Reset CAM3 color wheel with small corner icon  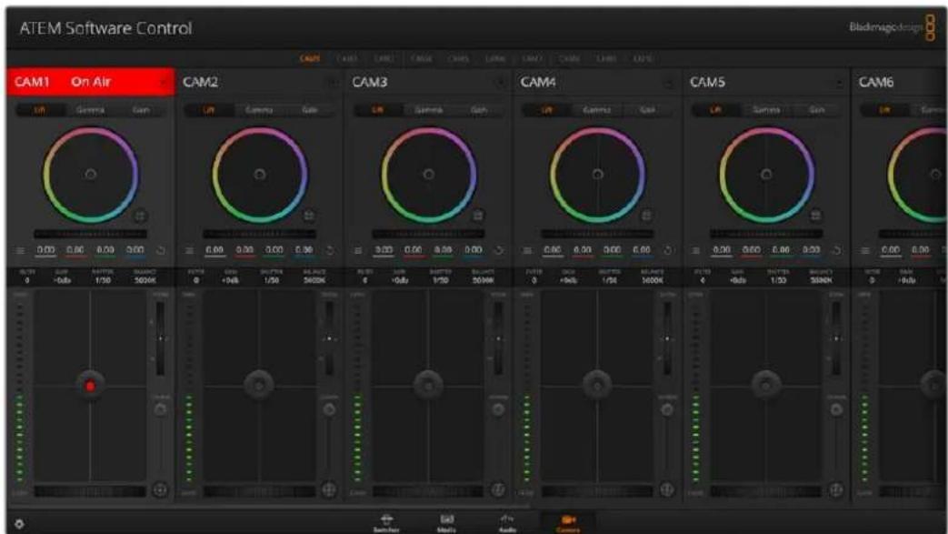click(x=477, y=216)
